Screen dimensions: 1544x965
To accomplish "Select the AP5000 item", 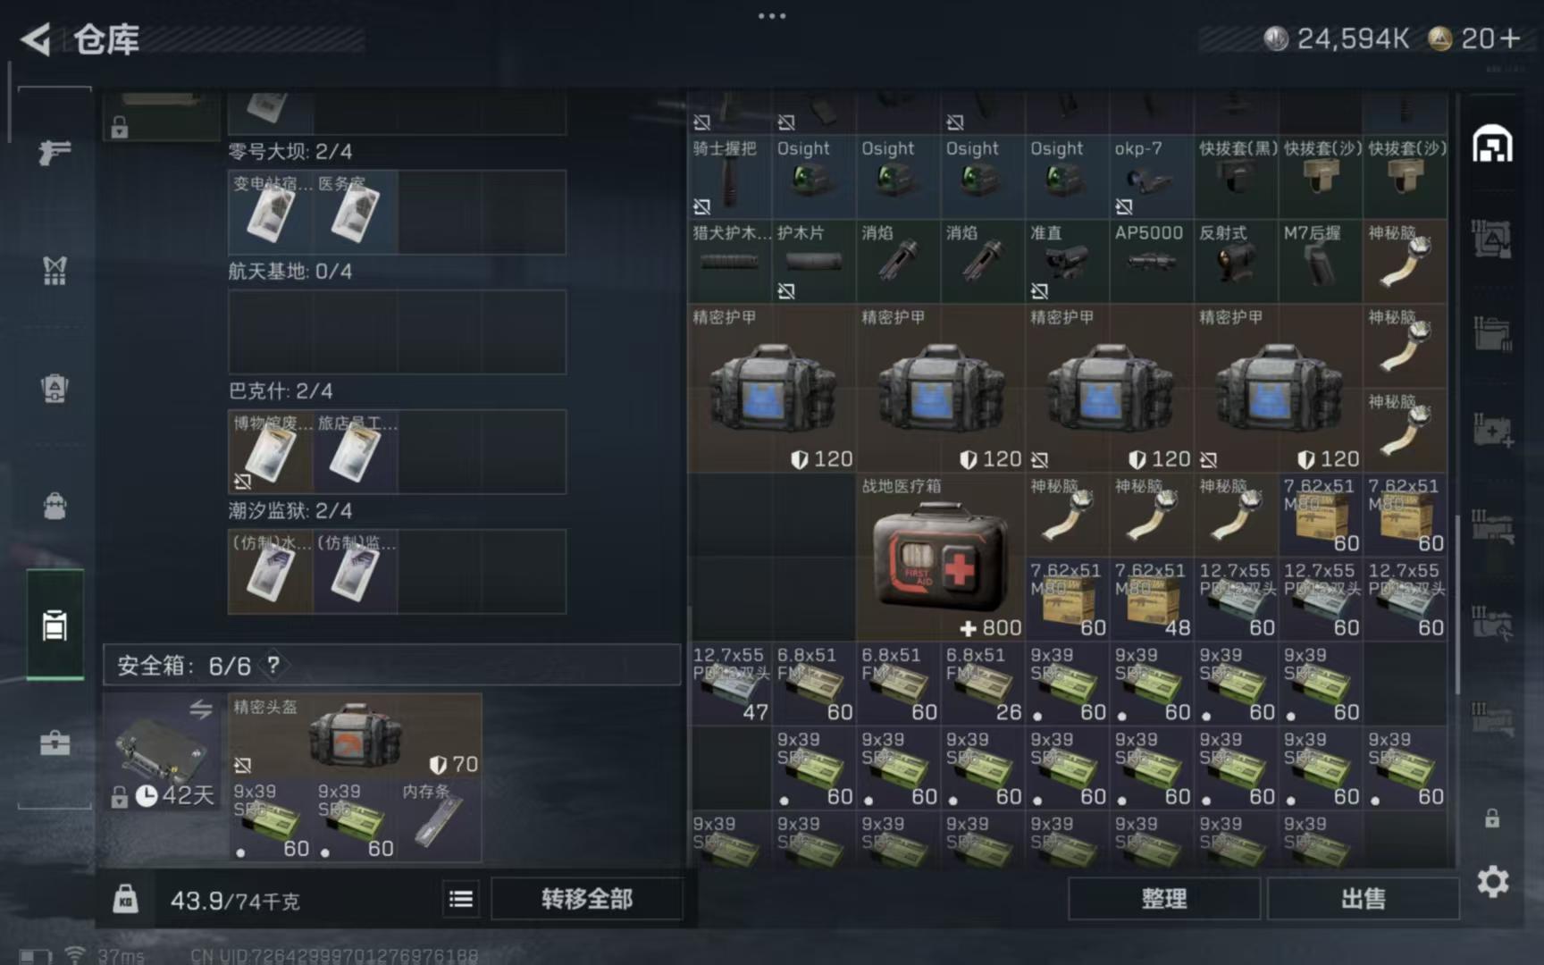I will [x=1151, y=262].
